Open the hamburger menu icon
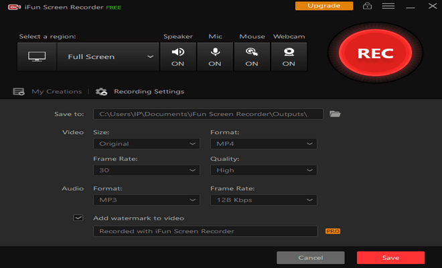The width and height of the screenshot is (442, 268). click(388, 6)
